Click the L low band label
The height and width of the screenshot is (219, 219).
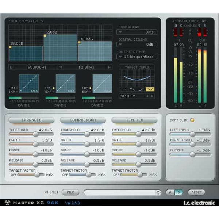click(11, 67)
